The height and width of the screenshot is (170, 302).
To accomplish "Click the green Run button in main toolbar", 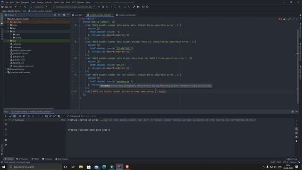I will (99, 7).
